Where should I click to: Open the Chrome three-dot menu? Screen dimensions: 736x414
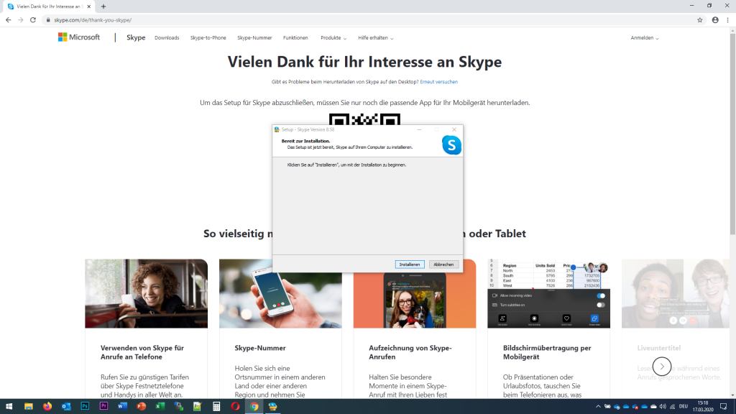(x=728, y=20)
